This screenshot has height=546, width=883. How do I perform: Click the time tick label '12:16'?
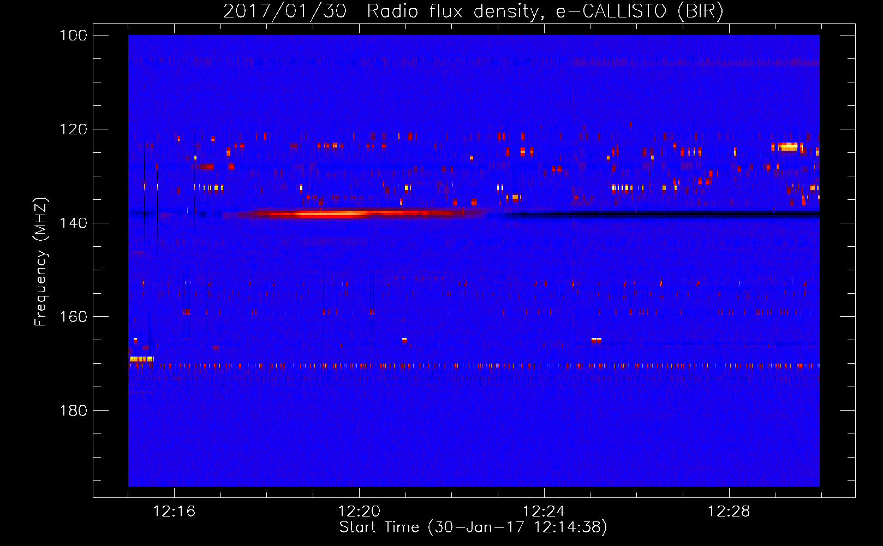[174, 512]
